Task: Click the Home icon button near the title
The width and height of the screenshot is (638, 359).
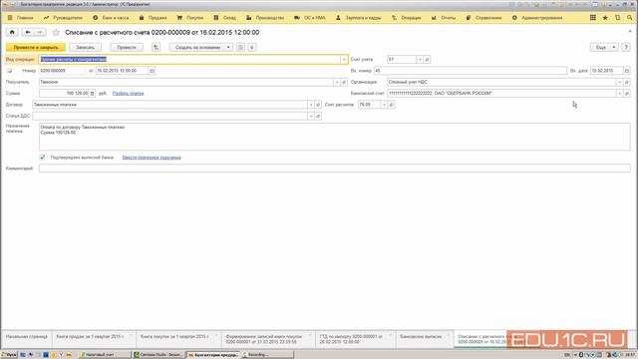Action: (12, 32)
